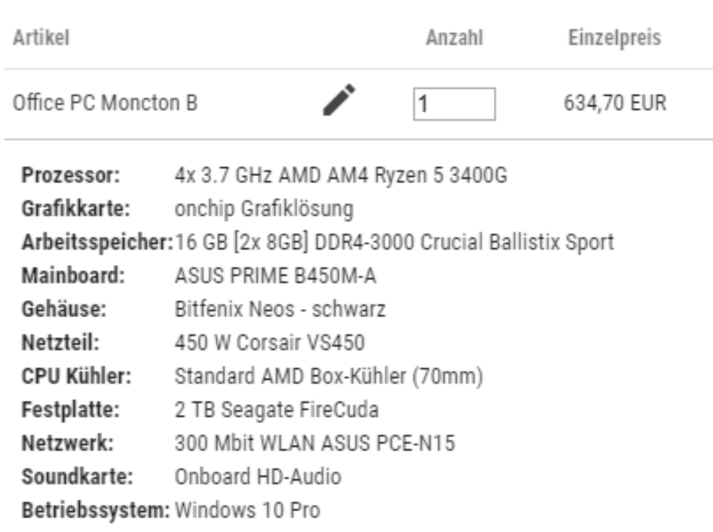The width and height of the screenshot is (713, 532).
Task: Click the Anzahl column header
Action: [454, 38]
